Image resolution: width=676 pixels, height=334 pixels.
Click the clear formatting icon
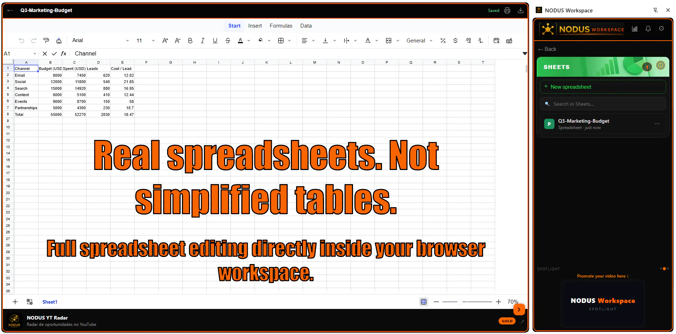pos(59,41)
